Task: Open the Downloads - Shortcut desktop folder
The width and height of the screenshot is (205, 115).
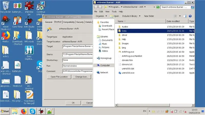Action: (17, 38)
